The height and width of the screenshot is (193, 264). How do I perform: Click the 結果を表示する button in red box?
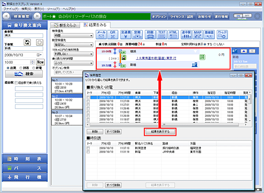pos(161,131)
